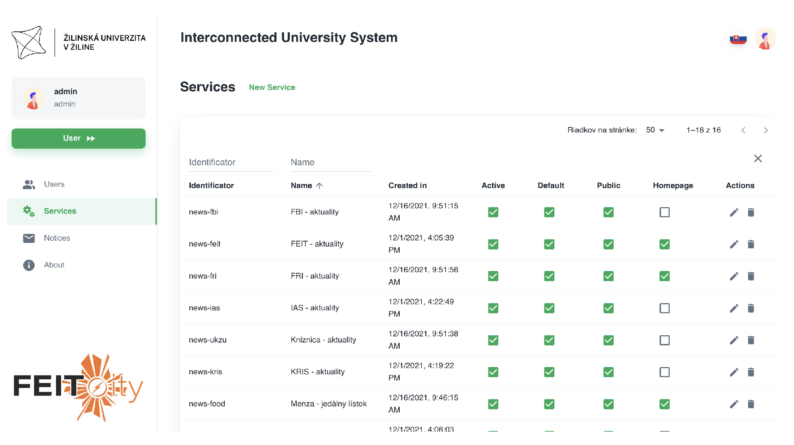Screen dimensions: 794x445
Task: Click edit pencil for news-food row
Action: point(734,404)
